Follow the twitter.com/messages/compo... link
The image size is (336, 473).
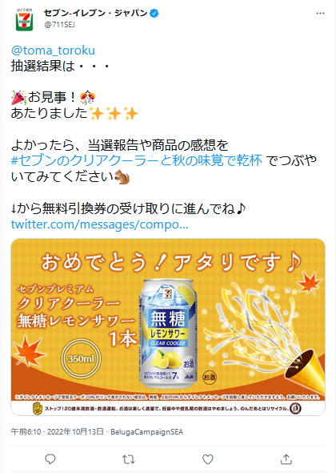tap(100, 224)
